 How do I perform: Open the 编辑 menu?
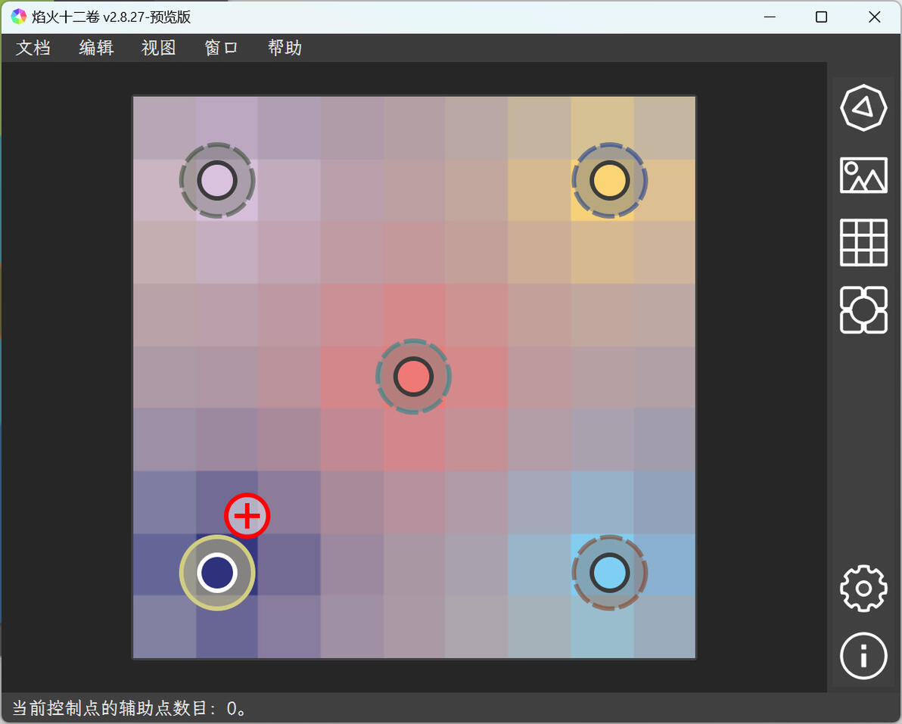96,48
